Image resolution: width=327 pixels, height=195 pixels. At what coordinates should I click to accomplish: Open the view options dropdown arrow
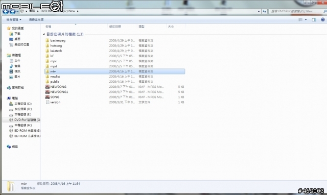[x=306, y=19]
